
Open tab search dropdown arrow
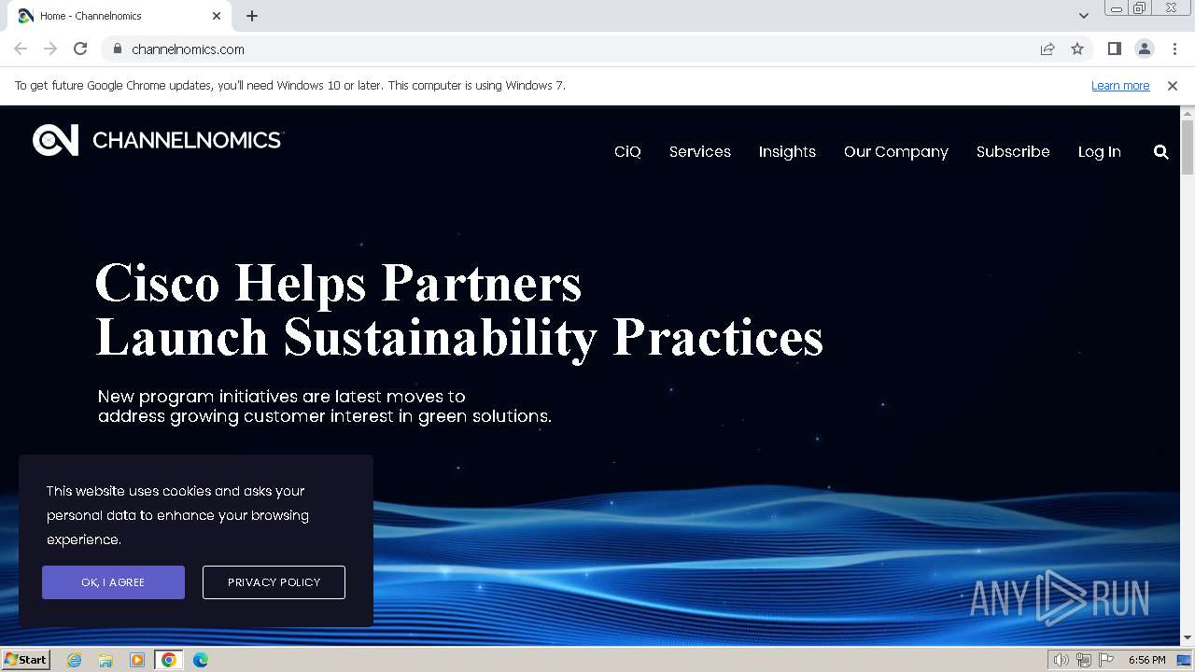pyautogui.click(x=1083, y=16)
